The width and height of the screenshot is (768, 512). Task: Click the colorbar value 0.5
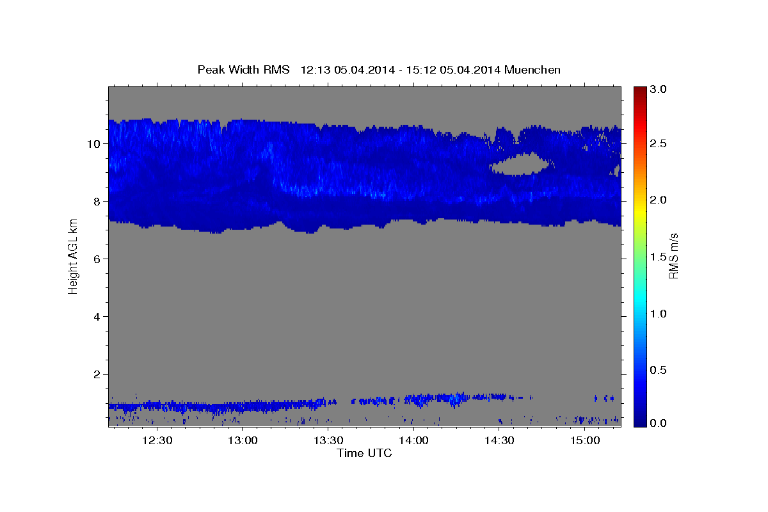point(659,370)
